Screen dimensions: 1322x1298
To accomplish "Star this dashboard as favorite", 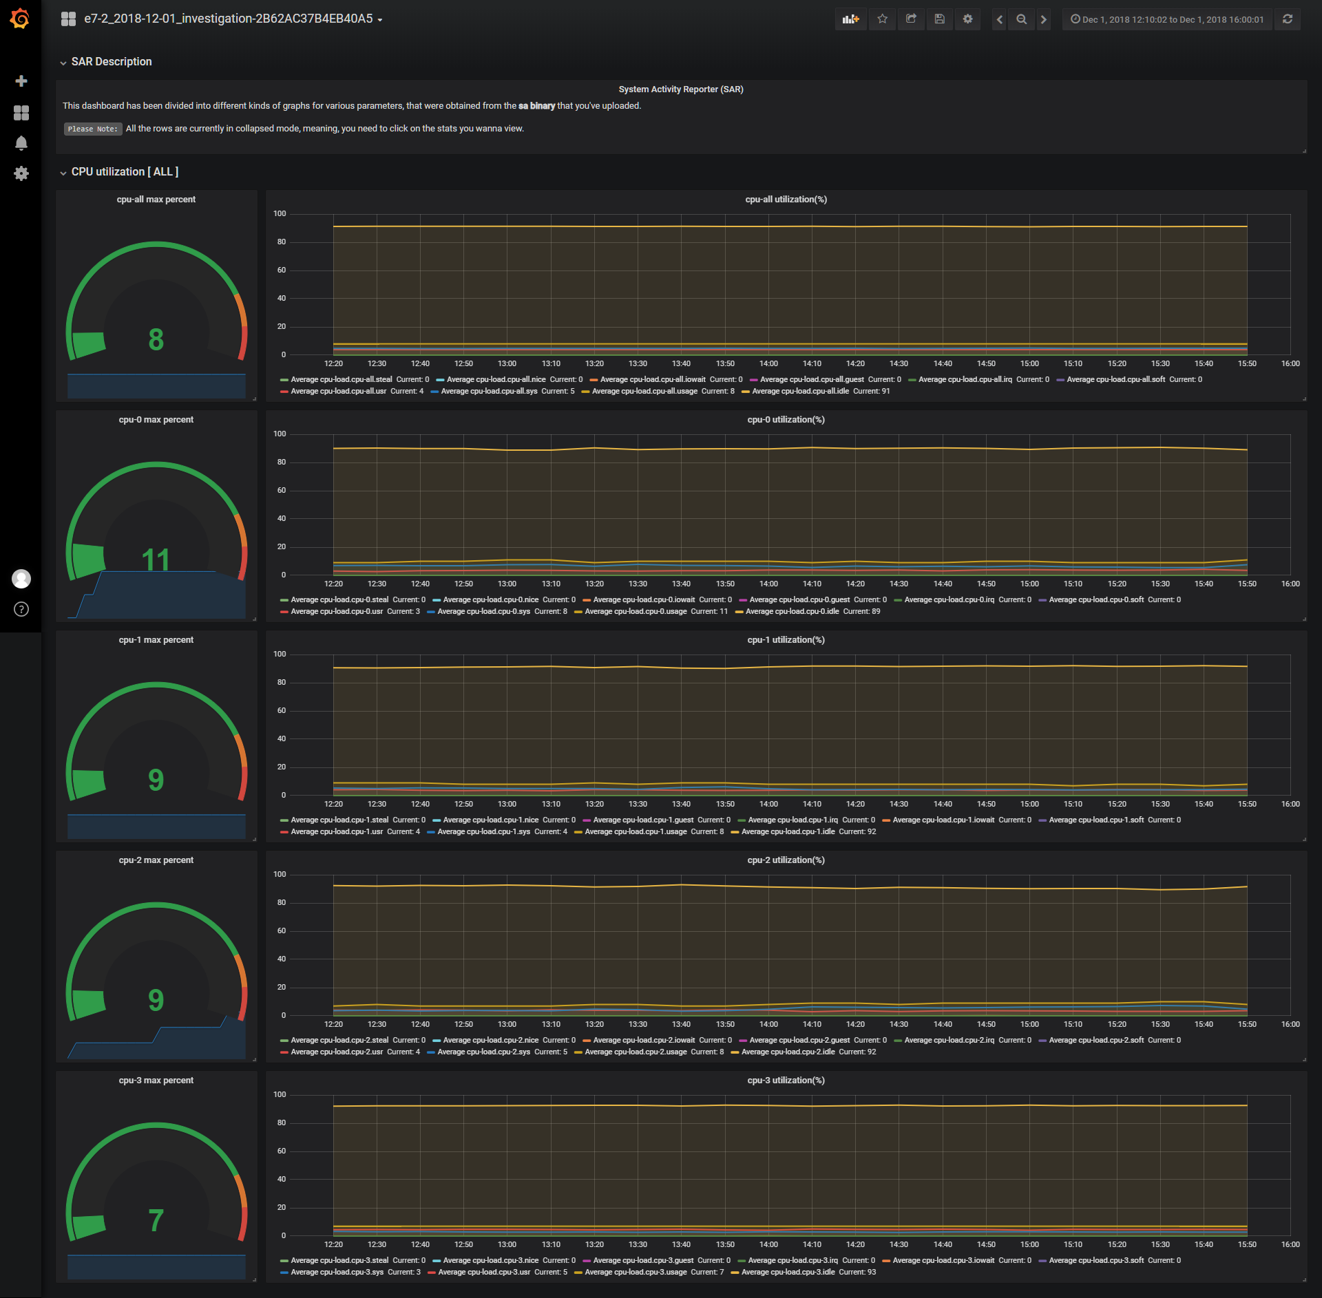I will 882,19.
